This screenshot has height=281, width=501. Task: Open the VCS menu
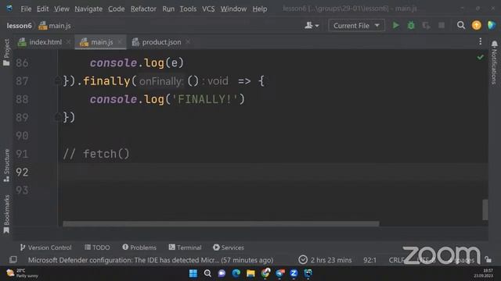tap(208, 9)
